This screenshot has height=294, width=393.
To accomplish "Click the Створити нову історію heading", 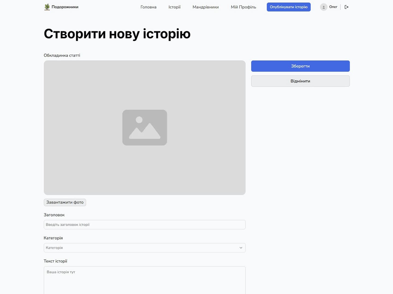I will coord(117,34).
